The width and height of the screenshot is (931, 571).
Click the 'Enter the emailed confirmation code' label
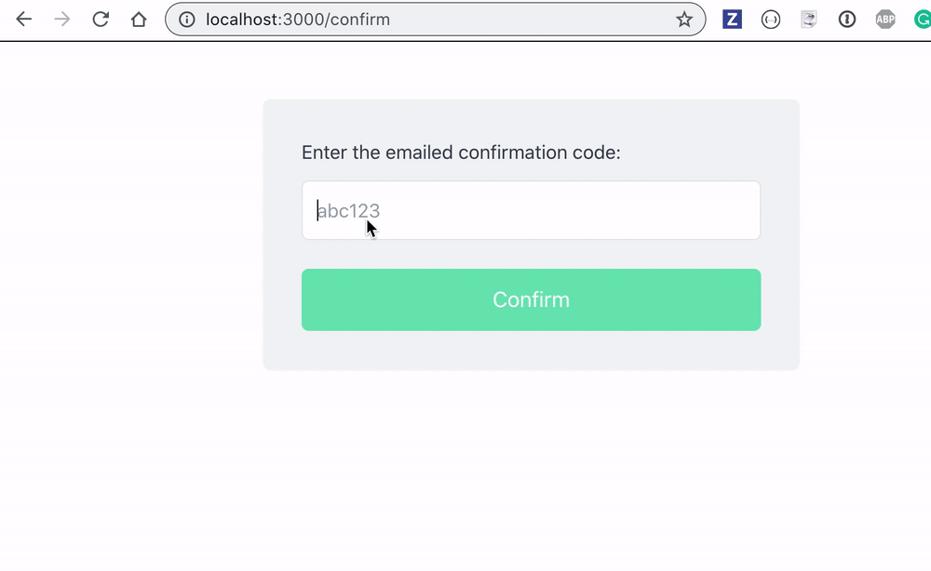(461, 153)
